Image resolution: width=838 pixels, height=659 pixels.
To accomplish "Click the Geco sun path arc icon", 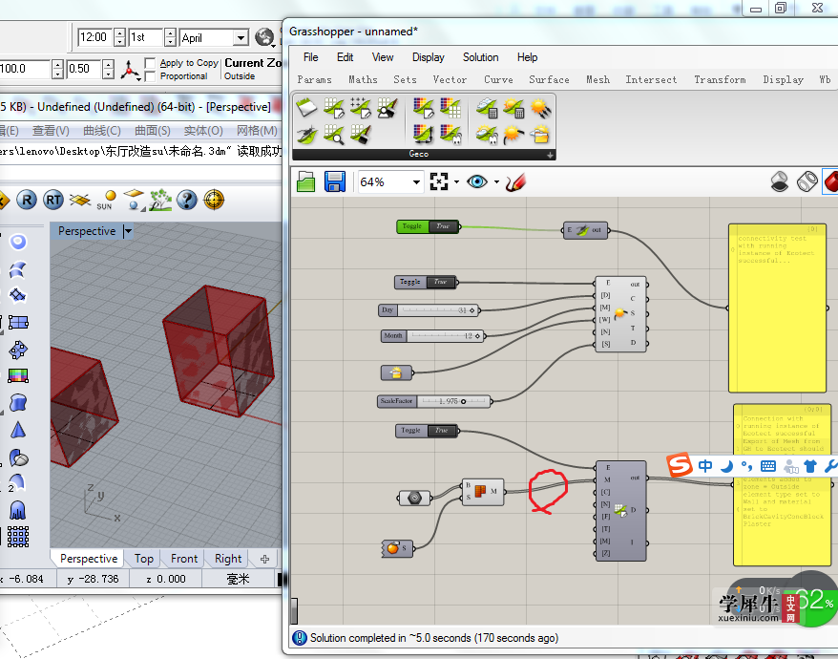I will click(513, 135).
